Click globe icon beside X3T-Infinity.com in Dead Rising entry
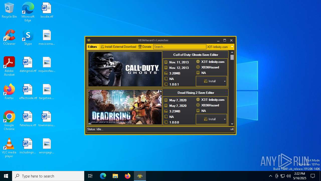The width and height of the screenshot is (321, 181). pos(198,100)
